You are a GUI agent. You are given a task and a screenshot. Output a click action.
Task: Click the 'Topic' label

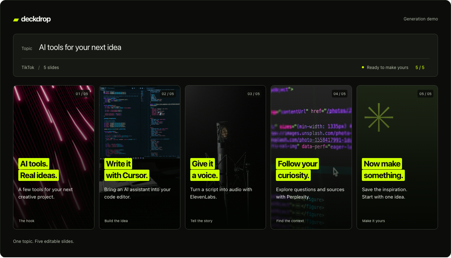[x=27, y=49]
